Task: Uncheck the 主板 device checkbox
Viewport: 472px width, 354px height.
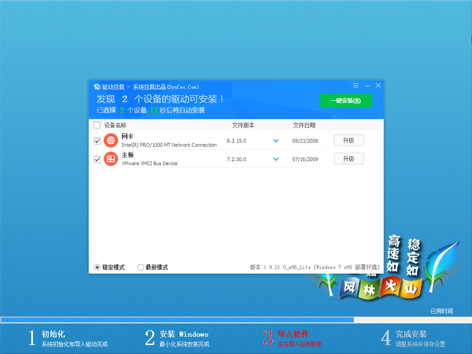Action: click(x=97, y=159)
